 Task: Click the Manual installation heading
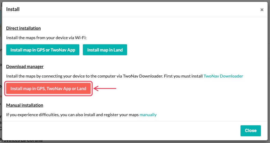pos(25,105)
